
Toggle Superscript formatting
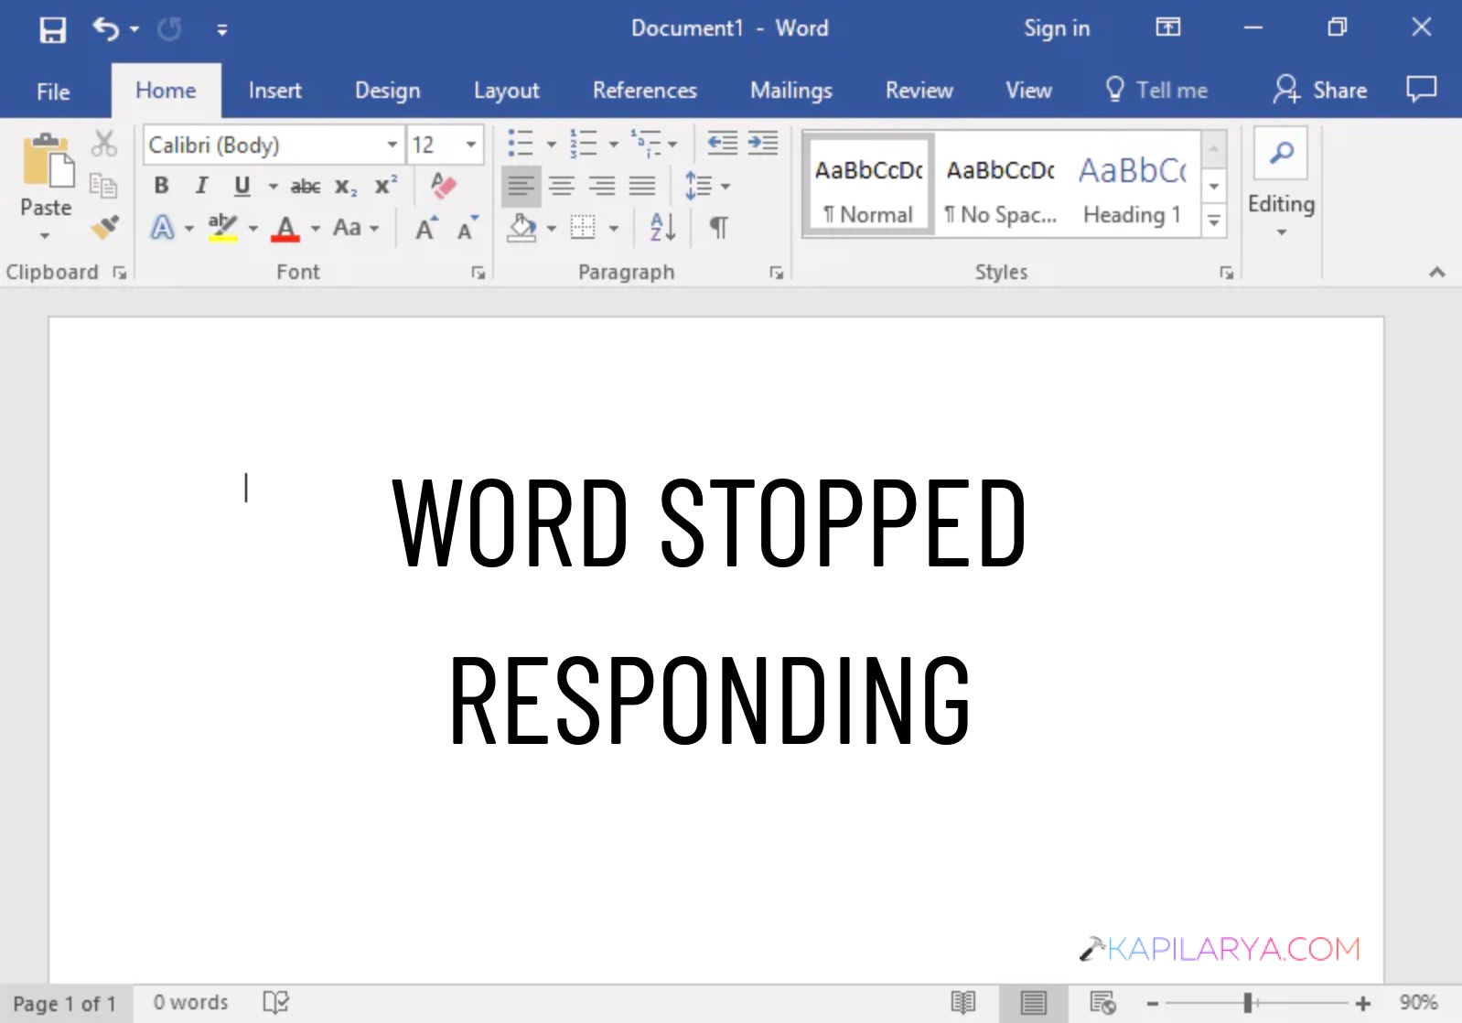point(386,186)
